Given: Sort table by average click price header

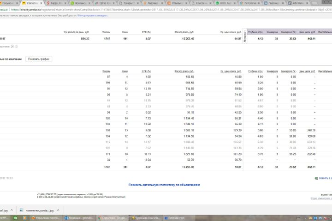Looking at the screenshot, I should point(231,71).
